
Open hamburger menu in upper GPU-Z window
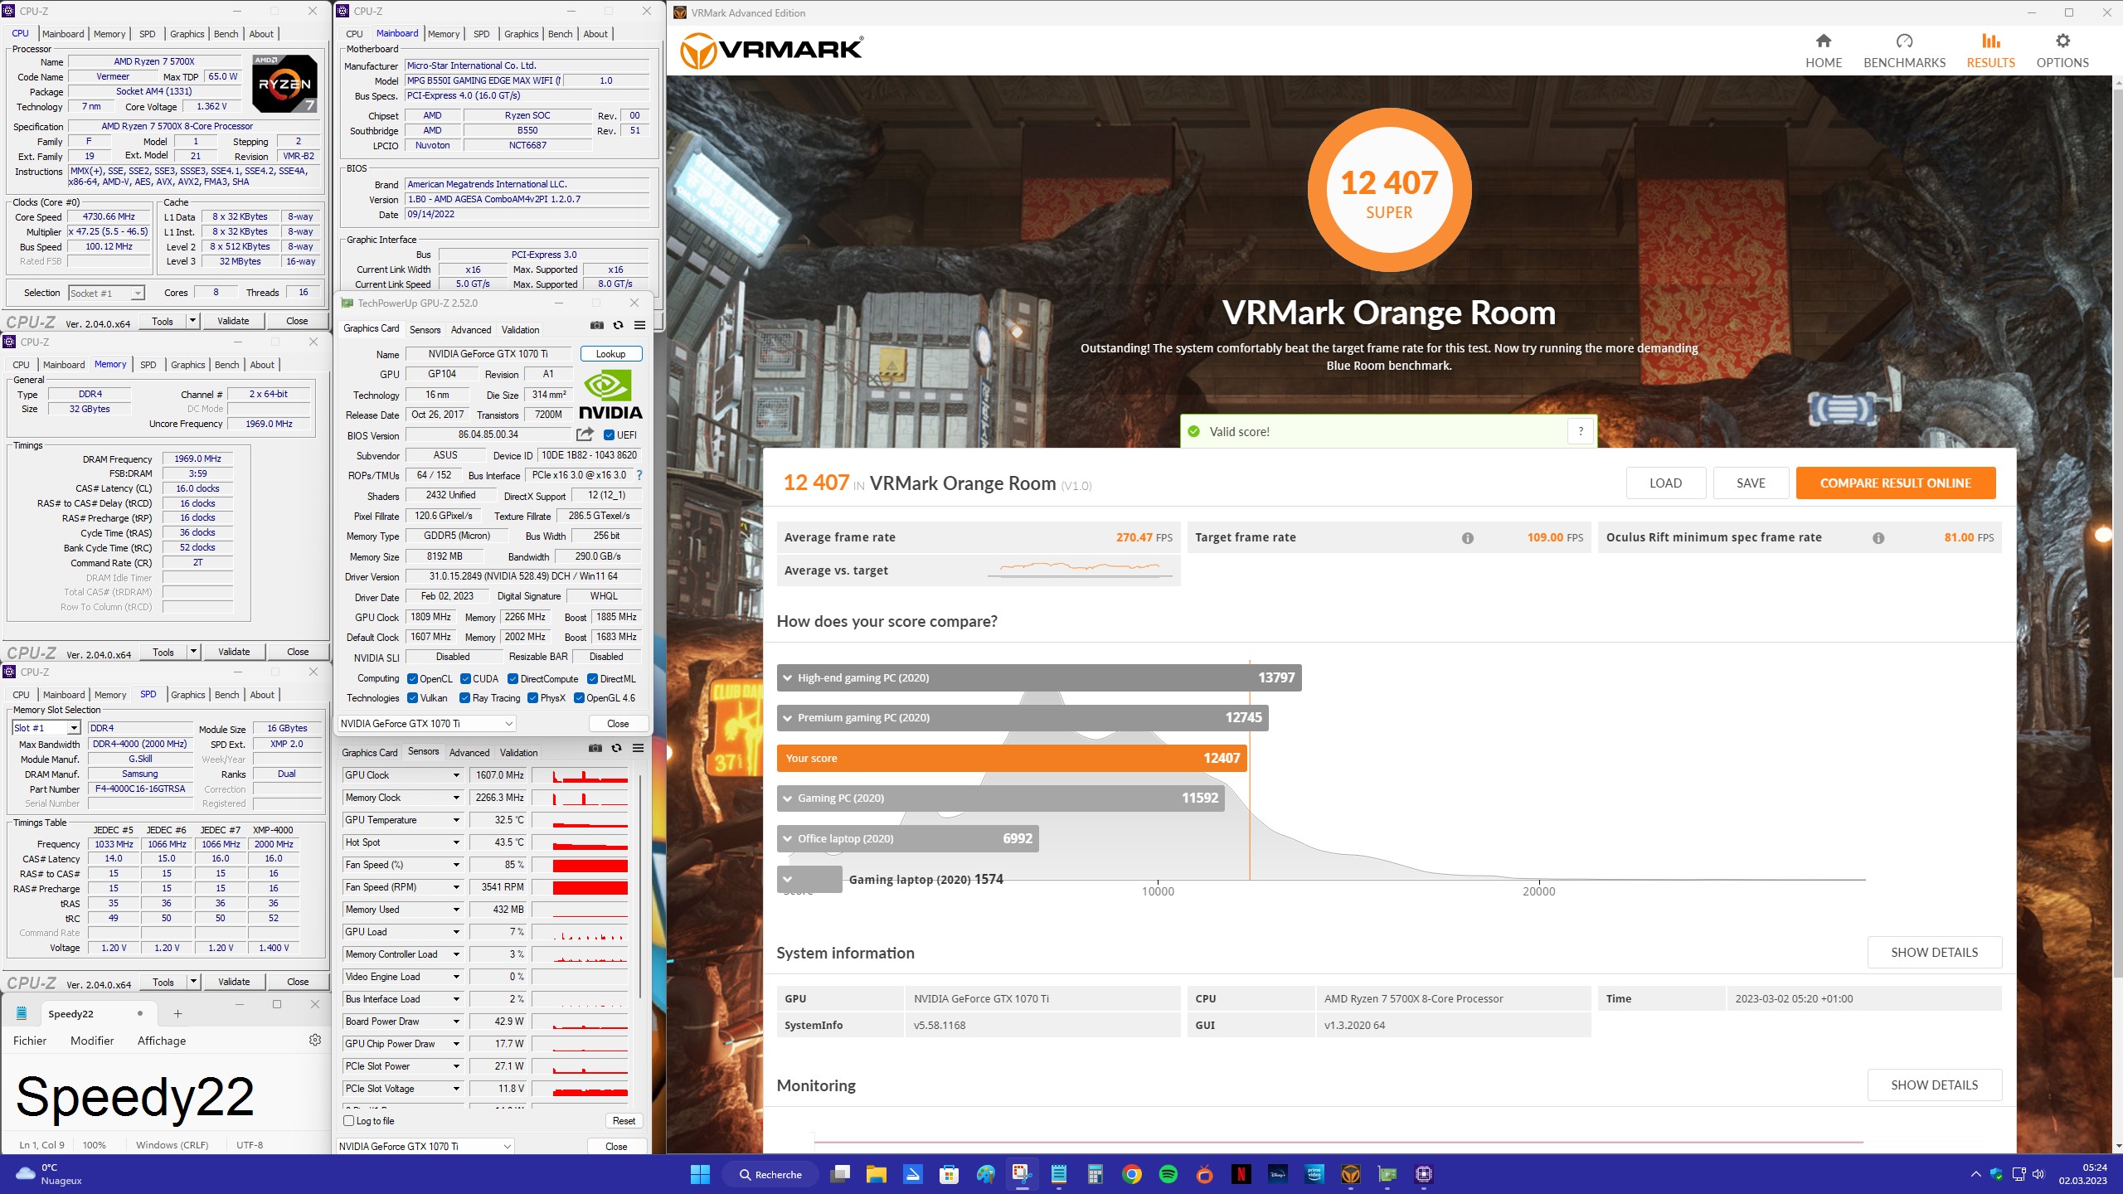pos(639,325)
